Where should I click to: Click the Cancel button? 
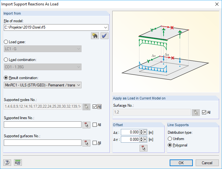click(x=207, y=163)
